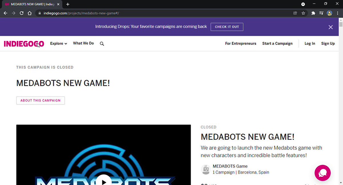
Task: Click the Chrome profile avatar
Action: [x=329, y=13]
